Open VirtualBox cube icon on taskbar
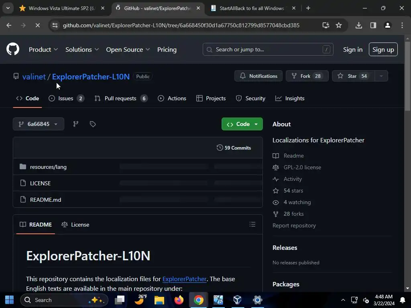The height and width of the screenshot is (308, 411). tap(237, 300)
